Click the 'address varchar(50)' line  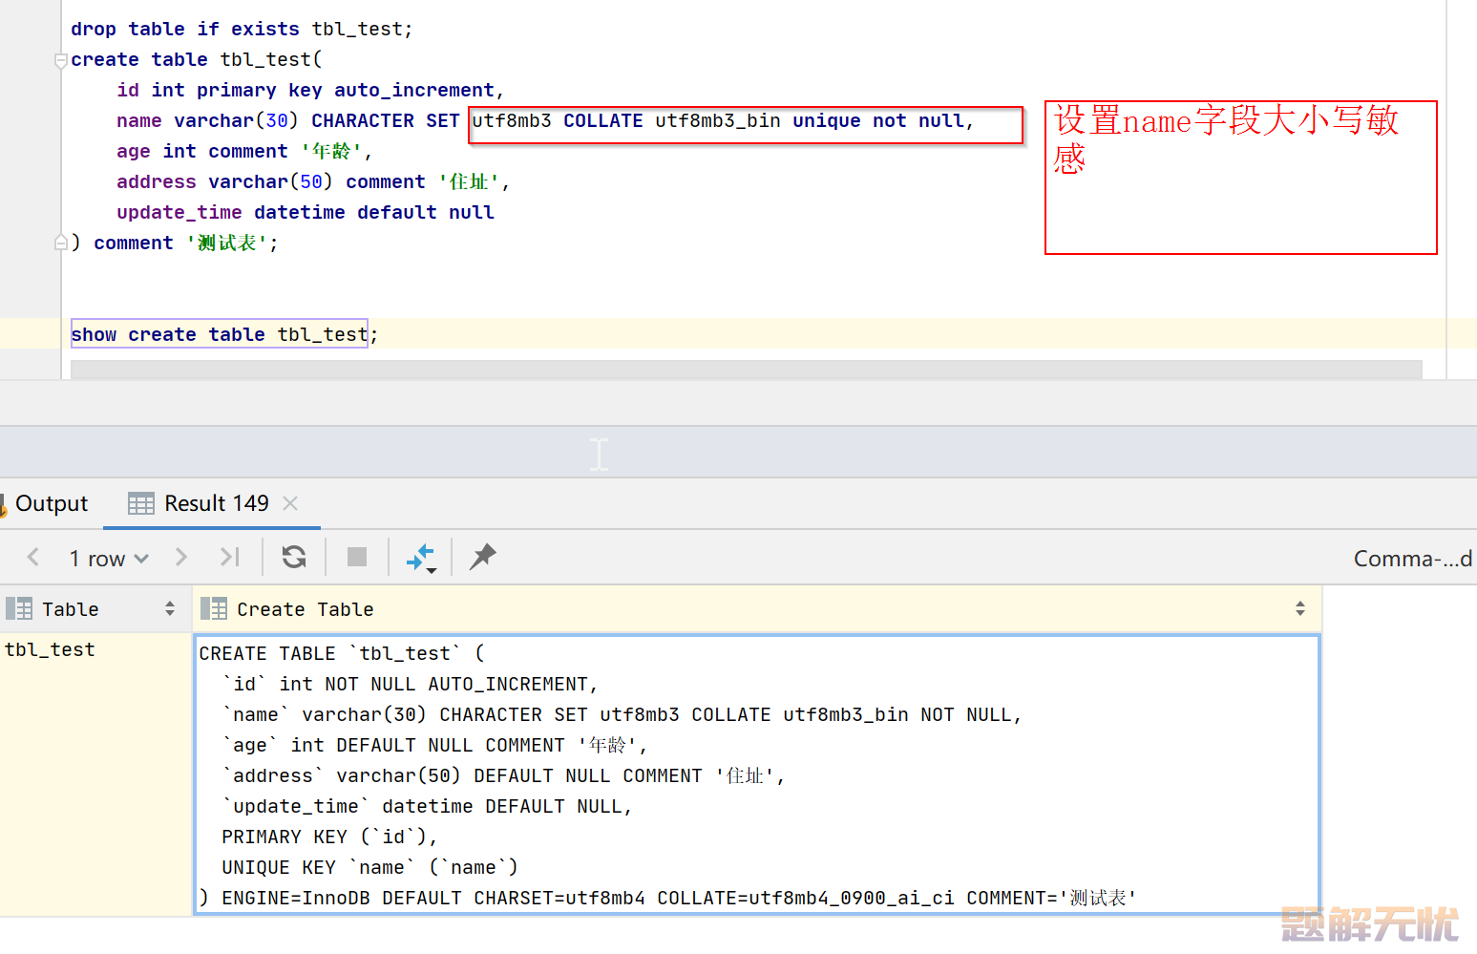pos(313,182)
